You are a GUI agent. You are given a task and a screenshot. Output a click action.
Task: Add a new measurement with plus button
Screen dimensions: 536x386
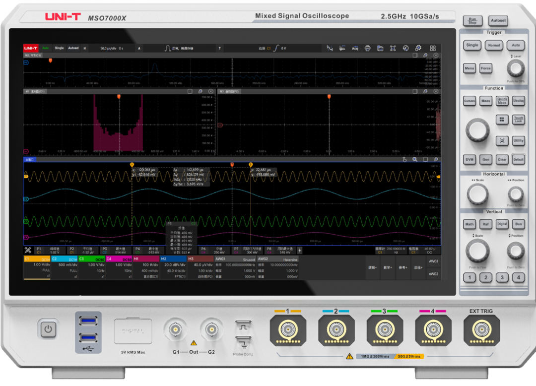[x=299, y=251]
